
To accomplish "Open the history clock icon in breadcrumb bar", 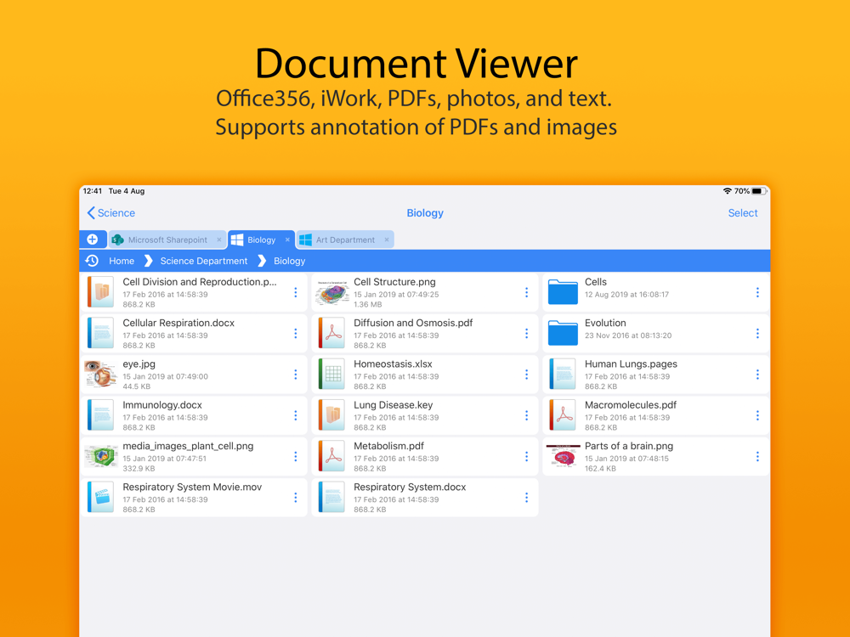I will point(92,261).
